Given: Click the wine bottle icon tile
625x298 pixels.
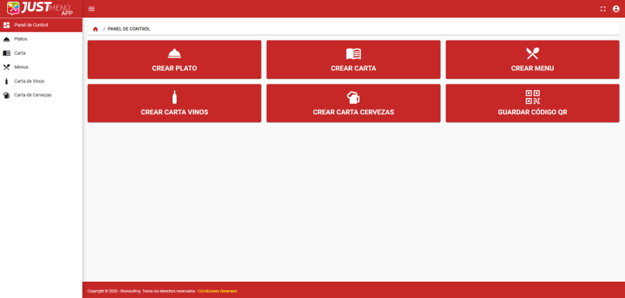Looking at the screenshot, I should 175,97.
